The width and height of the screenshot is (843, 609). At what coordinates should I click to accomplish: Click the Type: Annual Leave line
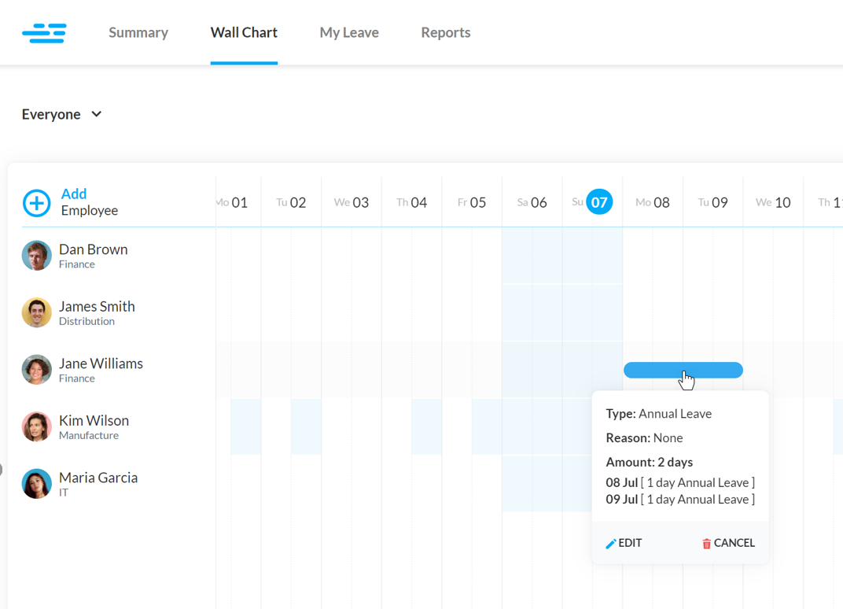click(659, 414)
